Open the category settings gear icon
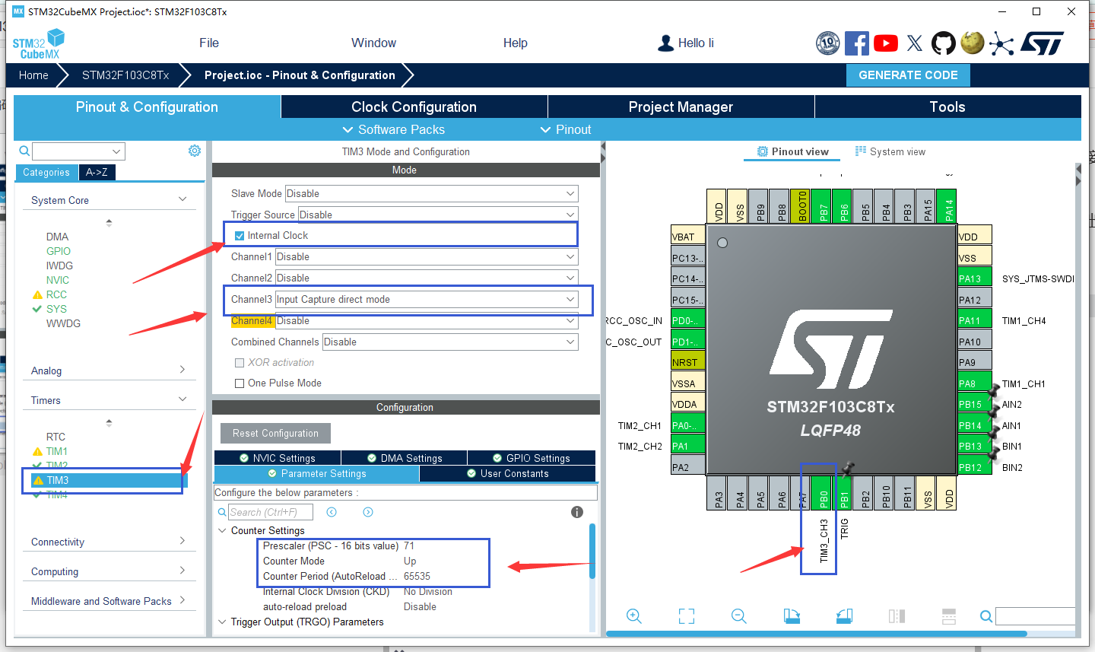This screenshot has width=1095, height=652. pos(195,151)
